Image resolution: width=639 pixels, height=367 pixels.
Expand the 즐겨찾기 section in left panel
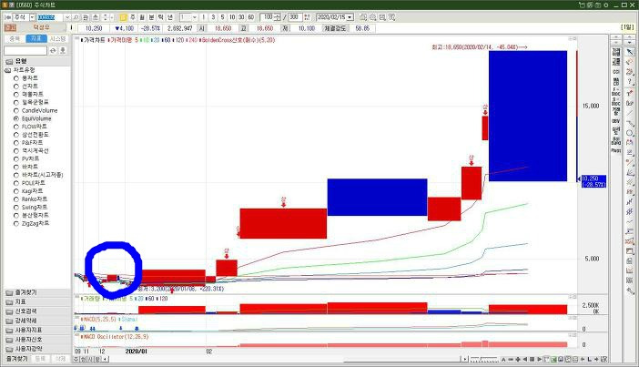click(x=27, y=292)
